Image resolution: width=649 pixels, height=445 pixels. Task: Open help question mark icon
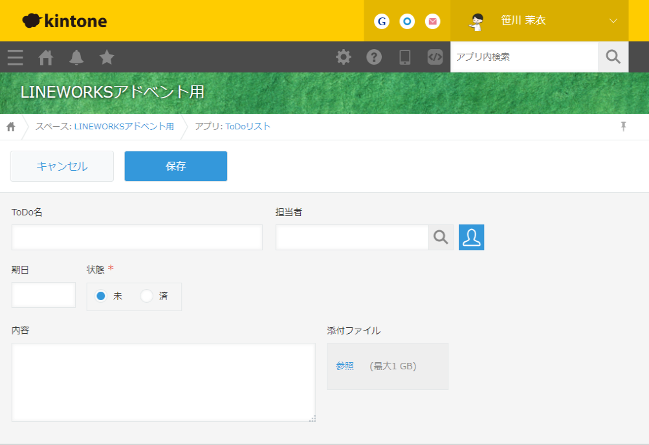tap(374, 57)
